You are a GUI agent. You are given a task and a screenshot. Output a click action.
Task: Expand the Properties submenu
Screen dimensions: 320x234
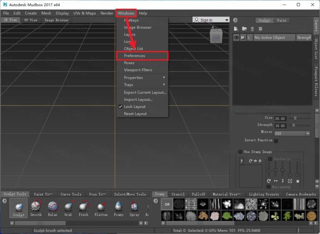click(x=142, y=78)
